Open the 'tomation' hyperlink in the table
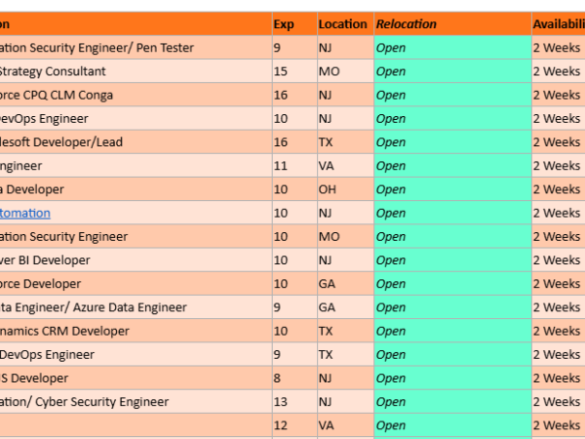 (25, 213)
